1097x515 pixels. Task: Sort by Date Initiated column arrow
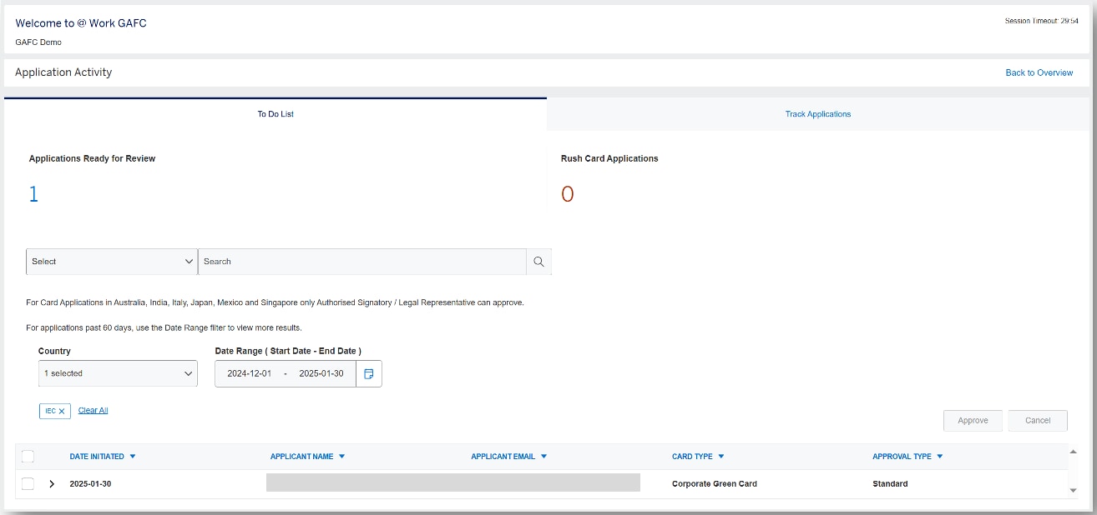point(133,457)
